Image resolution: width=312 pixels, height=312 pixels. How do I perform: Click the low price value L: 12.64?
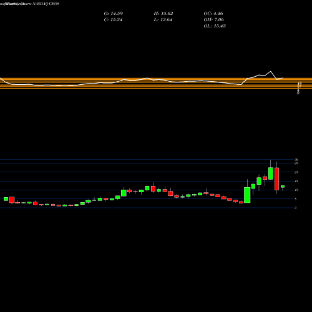coord(163,20)
